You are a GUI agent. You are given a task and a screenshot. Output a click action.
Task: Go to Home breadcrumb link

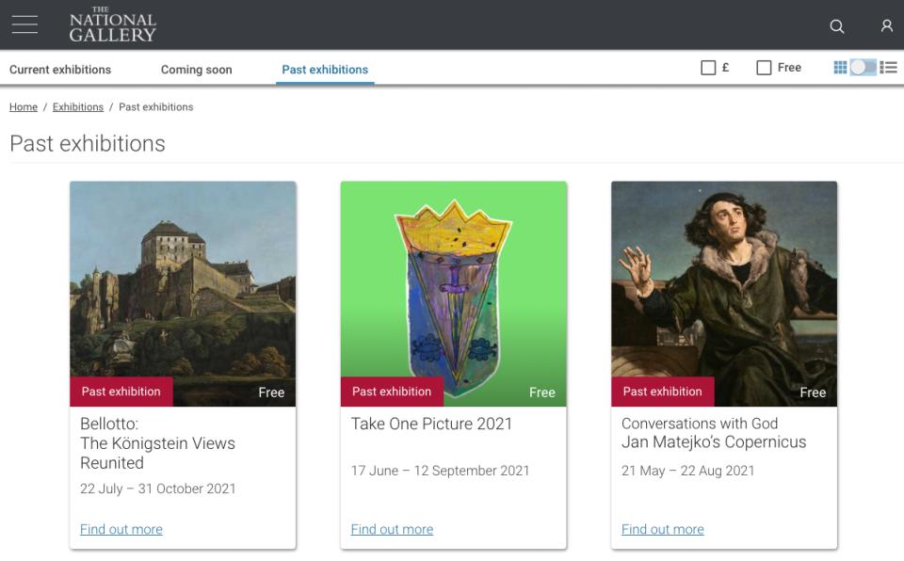click(x=23, y=107)
